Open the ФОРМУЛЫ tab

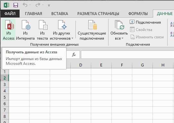coord(138,14)
